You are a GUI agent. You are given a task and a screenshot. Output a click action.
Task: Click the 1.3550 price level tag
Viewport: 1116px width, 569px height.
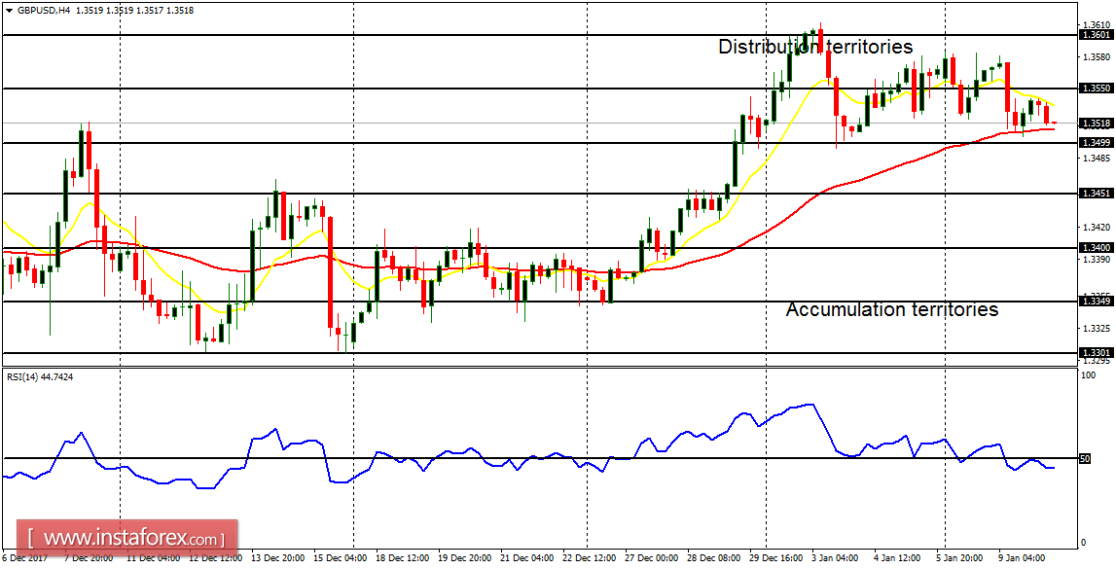1098,89
